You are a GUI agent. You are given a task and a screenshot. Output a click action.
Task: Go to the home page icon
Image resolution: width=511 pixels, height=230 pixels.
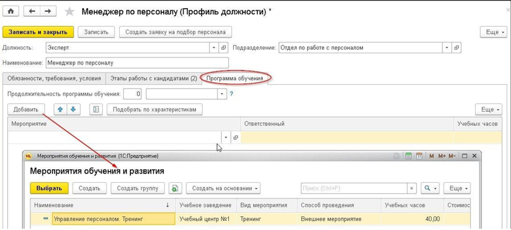pos(11,11)
